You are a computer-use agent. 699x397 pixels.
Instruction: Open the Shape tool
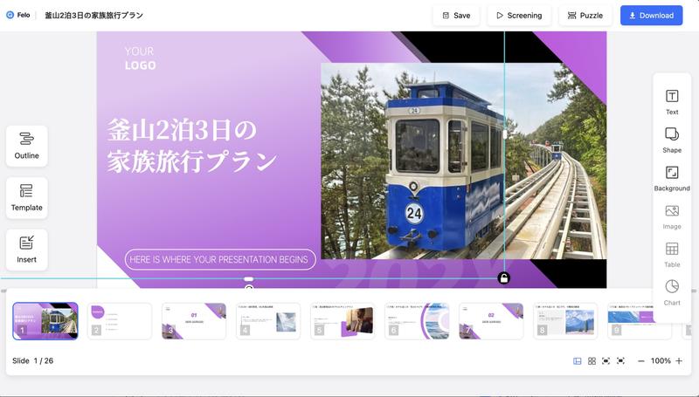[x=671, y=139]
